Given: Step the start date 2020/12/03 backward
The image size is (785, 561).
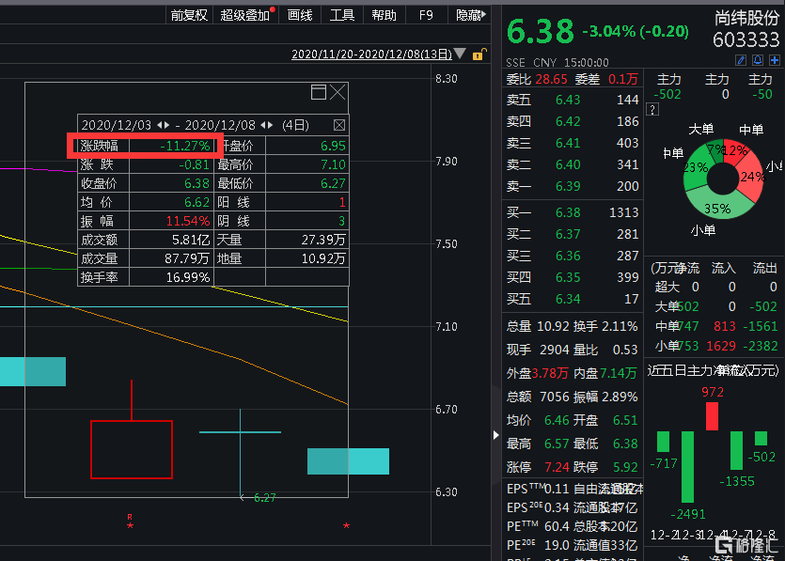Looking at the screenshot, I should (x=160, y=125).
